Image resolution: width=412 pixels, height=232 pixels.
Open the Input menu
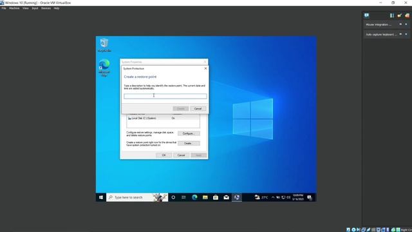(35, 8)
